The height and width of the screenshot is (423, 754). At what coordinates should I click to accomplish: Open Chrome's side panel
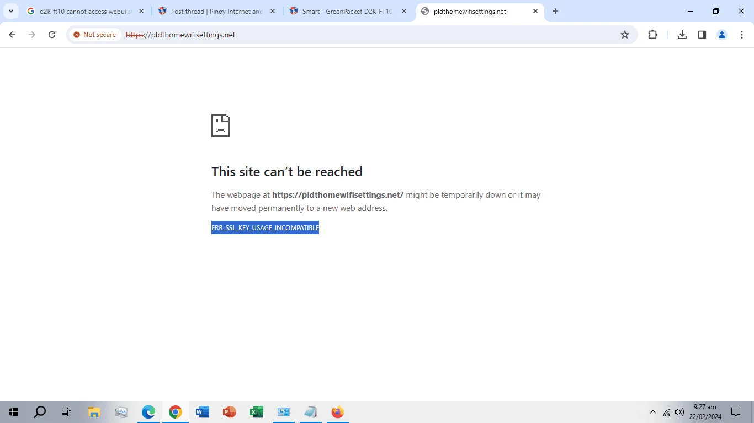point(702,35)
